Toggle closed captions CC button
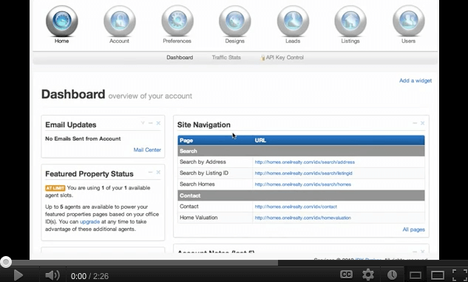 tap(346, 275)
